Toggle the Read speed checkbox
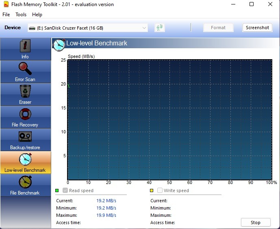 pos(65,190)
